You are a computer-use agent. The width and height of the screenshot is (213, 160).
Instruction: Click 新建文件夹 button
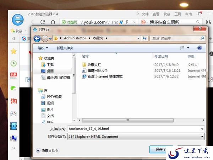(x=65, y=48)
